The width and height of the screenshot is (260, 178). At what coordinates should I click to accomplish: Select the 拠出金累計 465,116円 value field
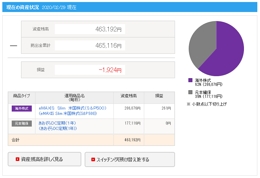pos(90,45)
